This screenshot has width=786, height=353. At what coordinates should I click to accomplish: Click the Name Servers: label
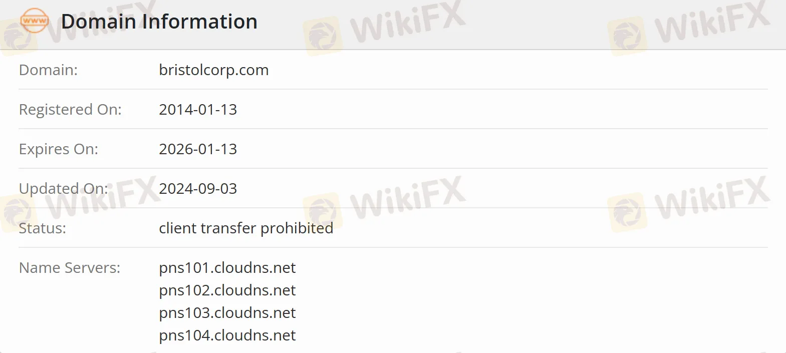(69, 268)
